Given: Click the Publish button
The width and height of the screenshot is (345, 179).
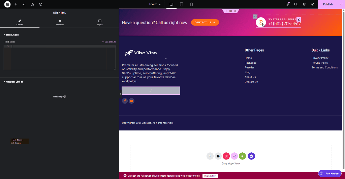Looking at the screenshot, I should [327, 4].
